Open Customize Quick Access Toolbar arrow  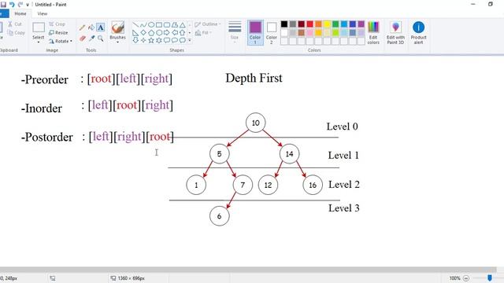click(x=28, y=5)
